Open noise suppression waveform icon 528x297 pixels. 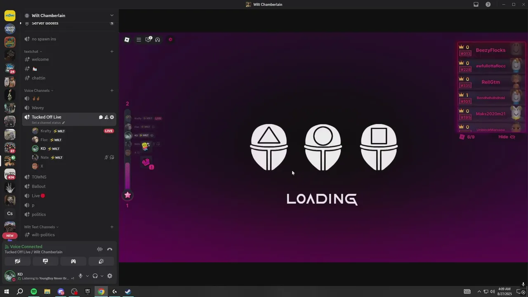[x=100, y=249]
